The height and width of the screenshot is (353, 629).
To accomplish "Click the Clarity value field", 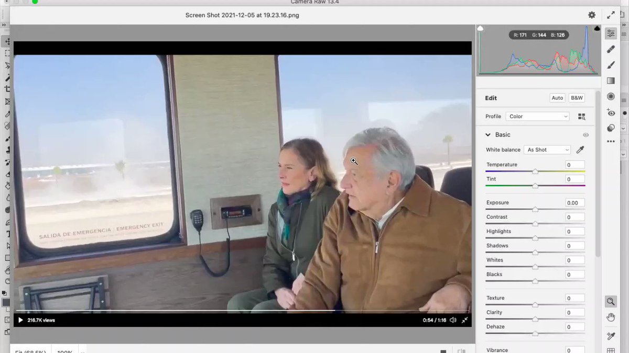I will [574, 312].
